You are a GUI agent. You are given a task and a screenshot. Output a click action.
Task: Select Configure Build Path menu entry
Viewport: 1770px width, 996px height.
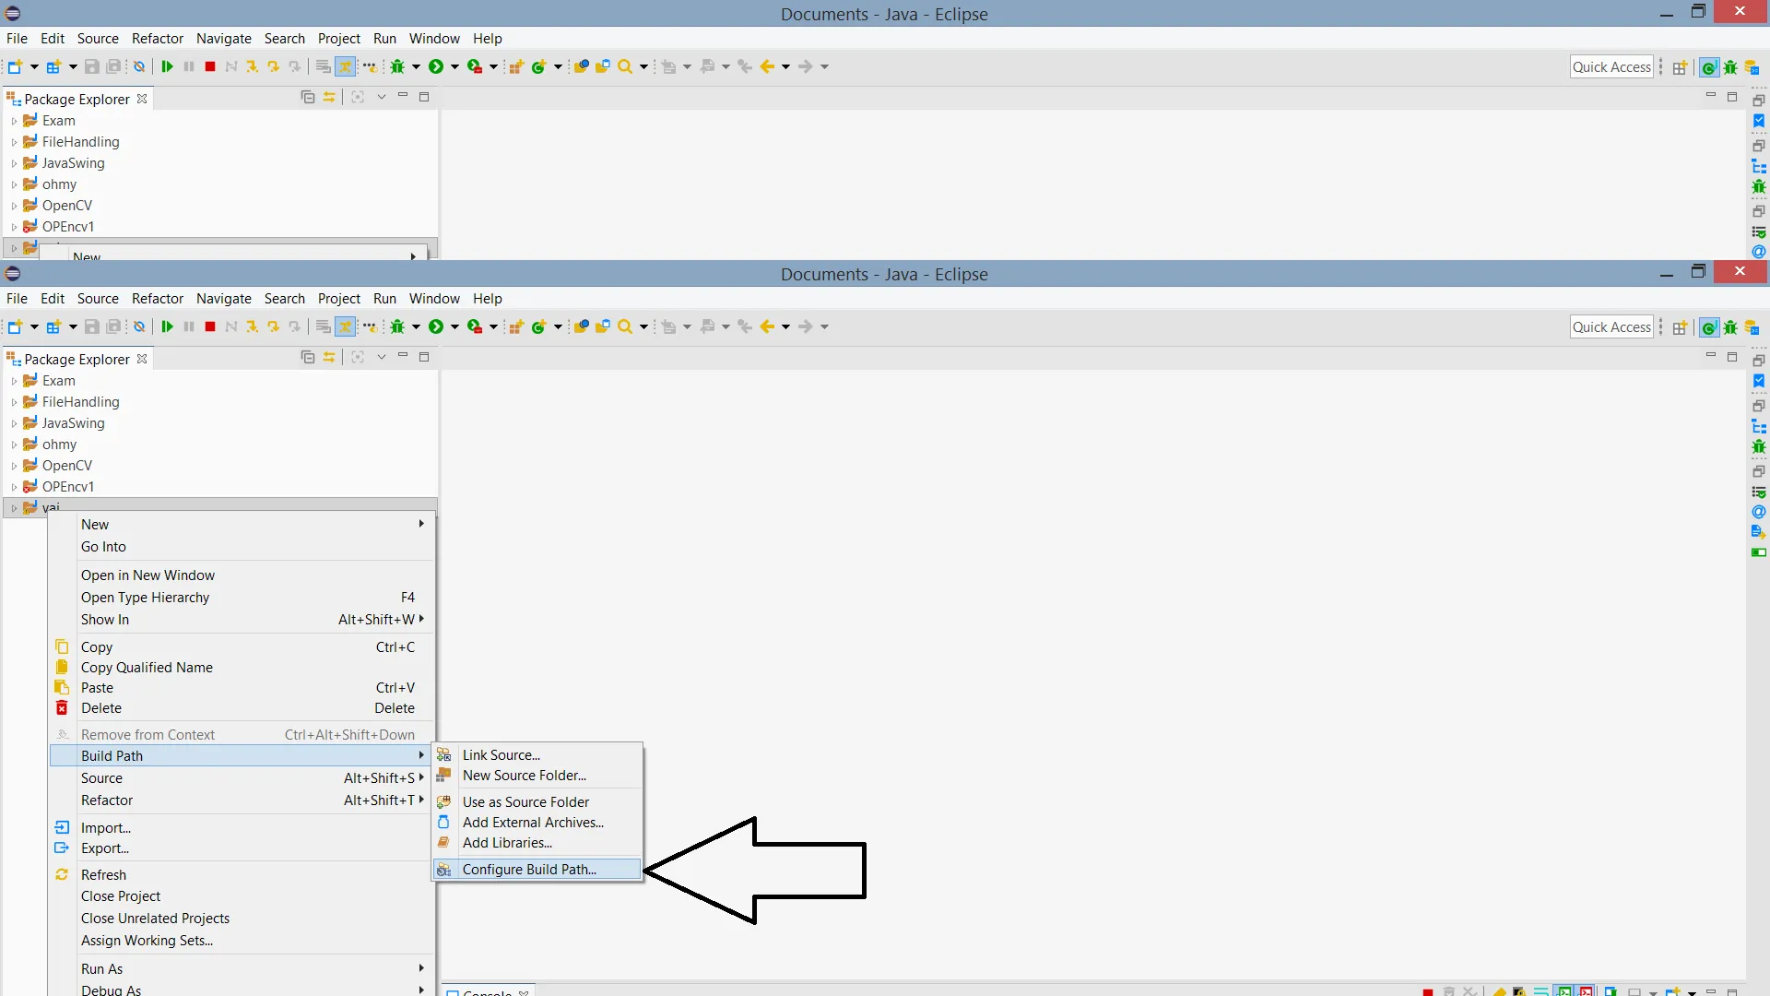(529, 869)
